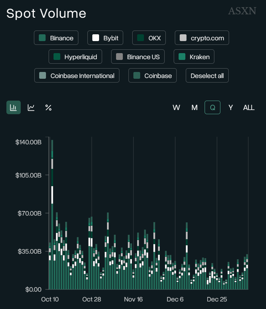Click the Coinbase color swatch

137,75
